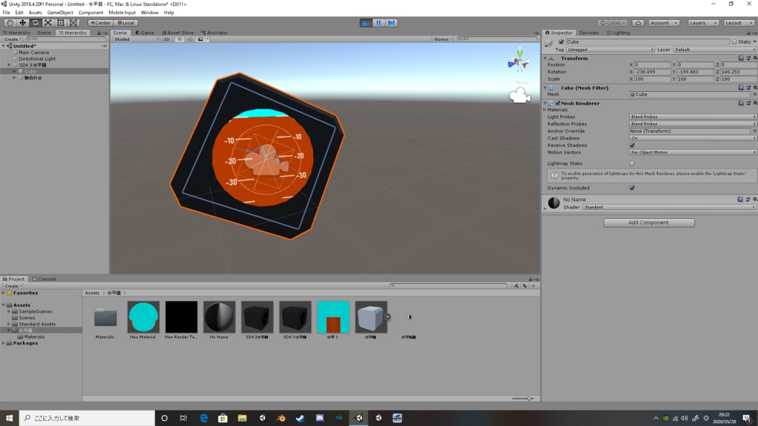
Task: Select the Rect Transform tool
Action: pyautogui.click(x=61, y=23)
